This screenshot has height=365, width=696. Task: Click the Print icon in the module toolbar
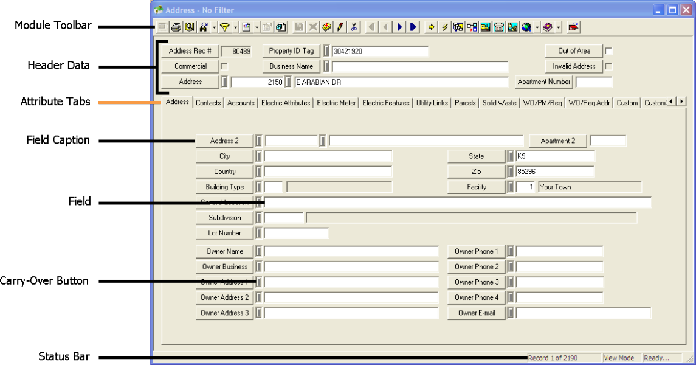(x=176, y=27)
